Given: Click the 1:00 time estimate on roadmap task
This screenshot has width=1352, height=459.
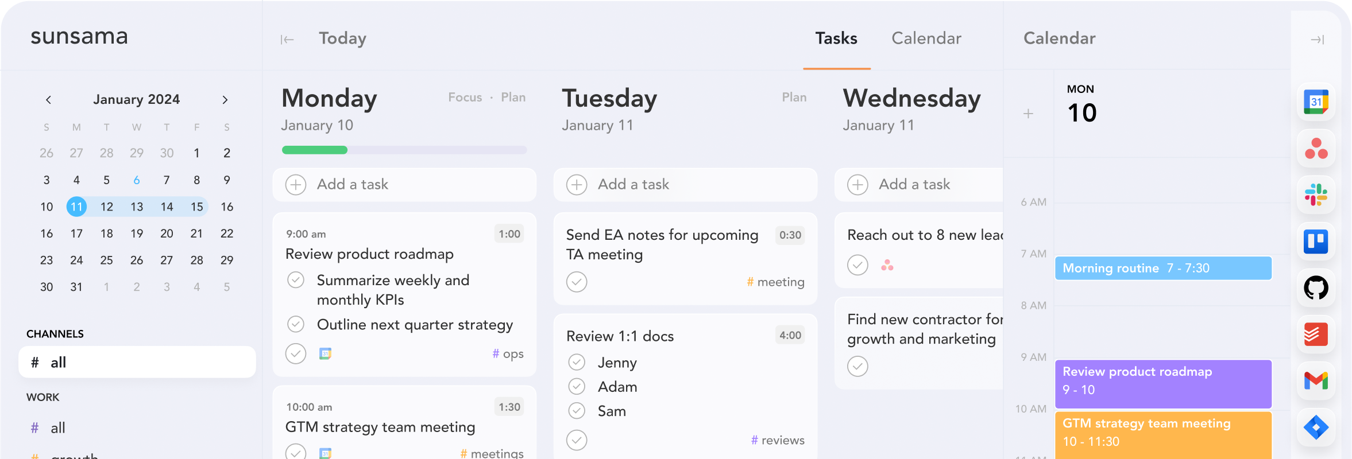Looking at the screenshot, I should [x=509, y=234].
